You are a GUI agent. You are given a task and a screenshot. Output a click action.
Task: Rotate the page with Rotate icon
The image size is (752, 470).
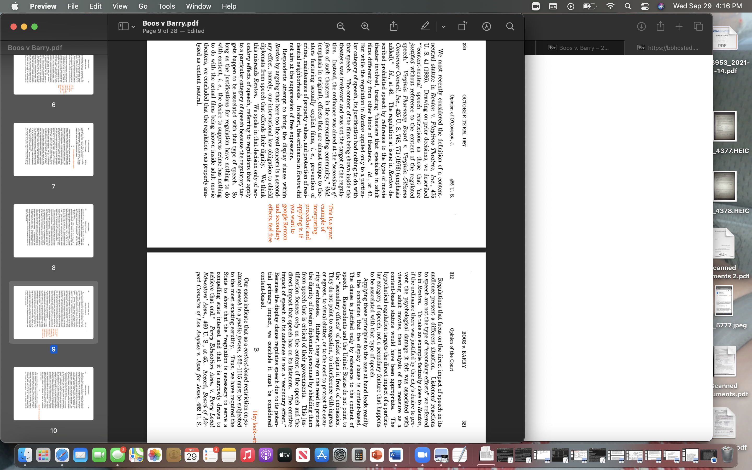[x=462, y=26]
